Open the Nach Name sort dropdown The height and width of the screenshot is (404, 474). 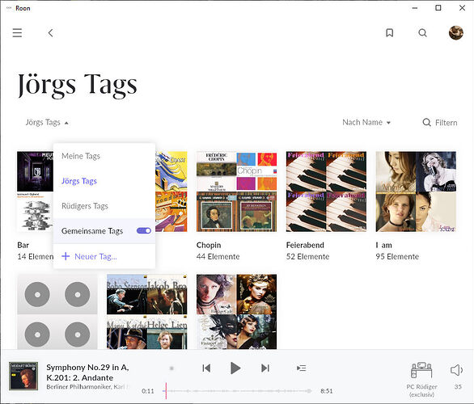pos(366,122)
